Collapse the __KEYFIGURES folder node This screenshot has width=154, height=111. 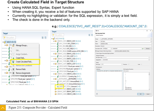(x=54, y=79)
